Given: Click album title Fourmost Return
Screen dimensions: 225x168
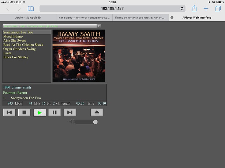Looking at the screenshot, I should point(15,93).
